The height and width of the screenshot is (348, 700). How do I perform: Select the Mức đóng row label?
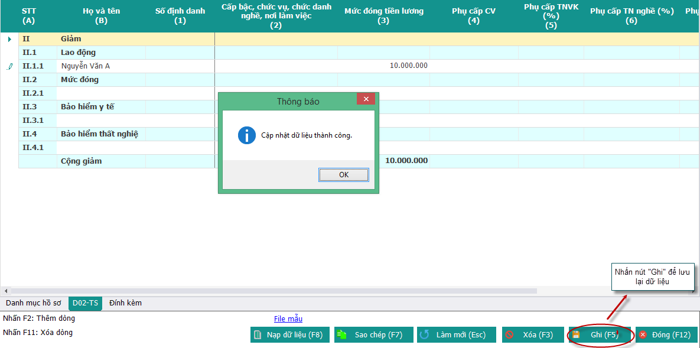[x=80, y=80]
